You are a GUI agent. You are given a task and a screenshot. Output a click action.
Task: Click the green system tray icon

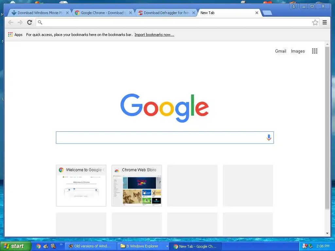point(311,246)
